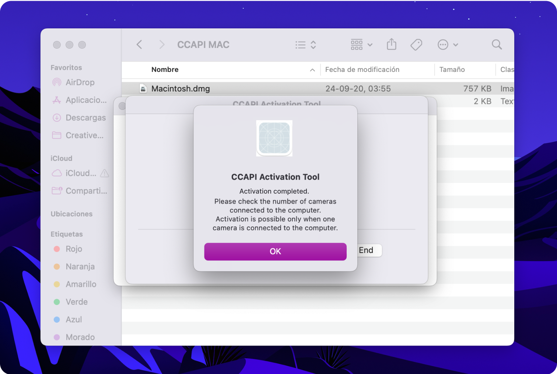The height and width of the screenshot is (374, 557).
Task: Select the Azul tag
Action: click(x=68, y=320)
